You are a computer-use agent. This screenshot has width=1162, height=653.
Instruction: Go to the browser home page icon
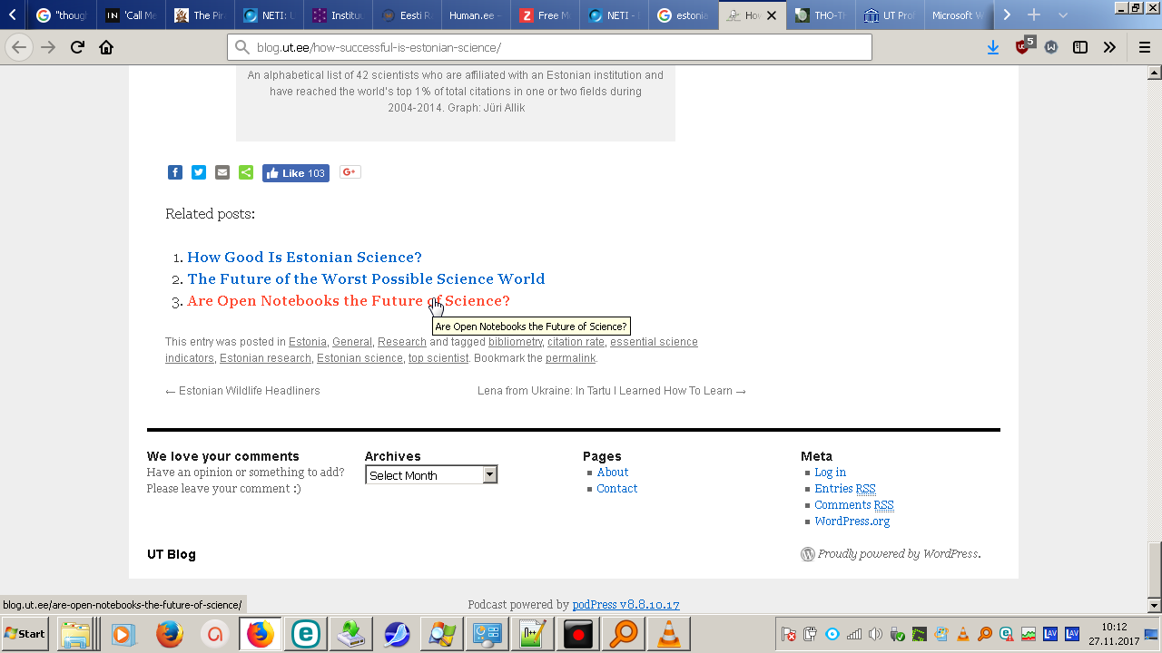[x=106, y=47]
